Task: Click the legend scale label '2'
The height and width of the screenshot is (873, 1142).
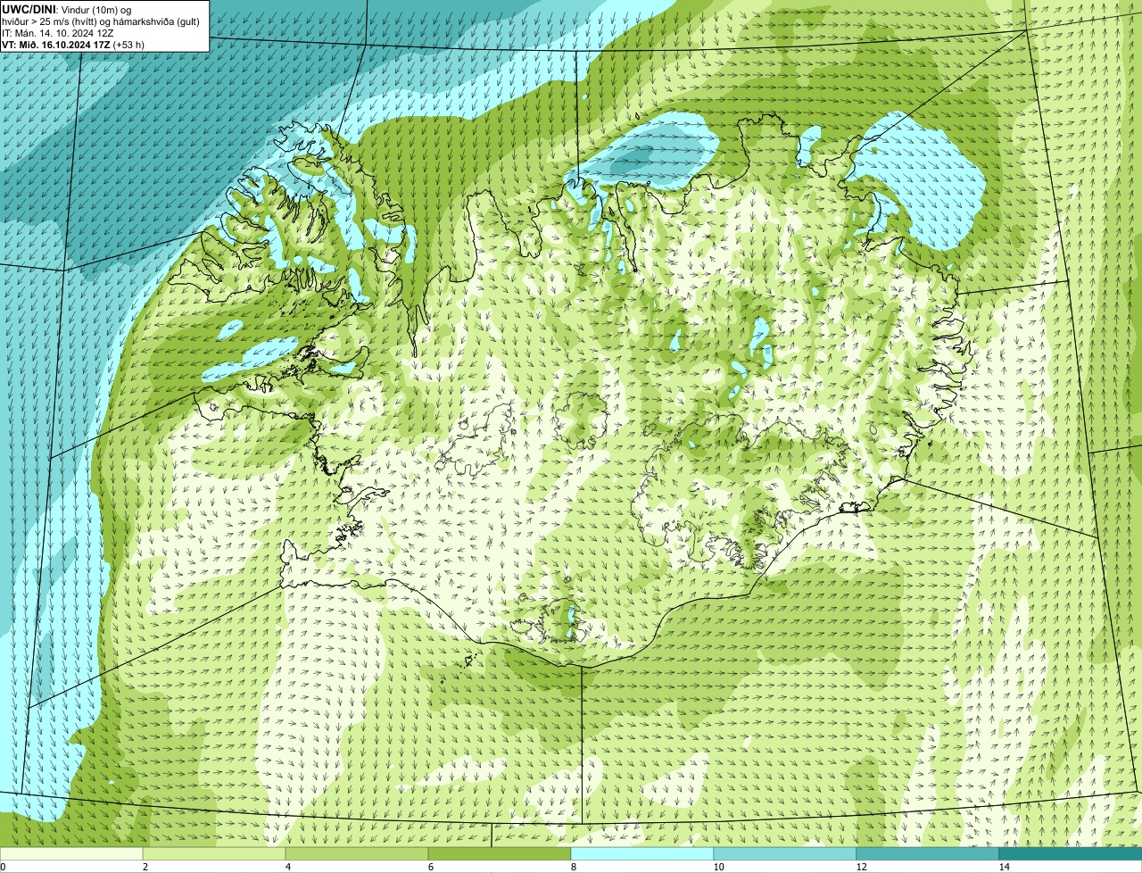Action: coord(145,867)
